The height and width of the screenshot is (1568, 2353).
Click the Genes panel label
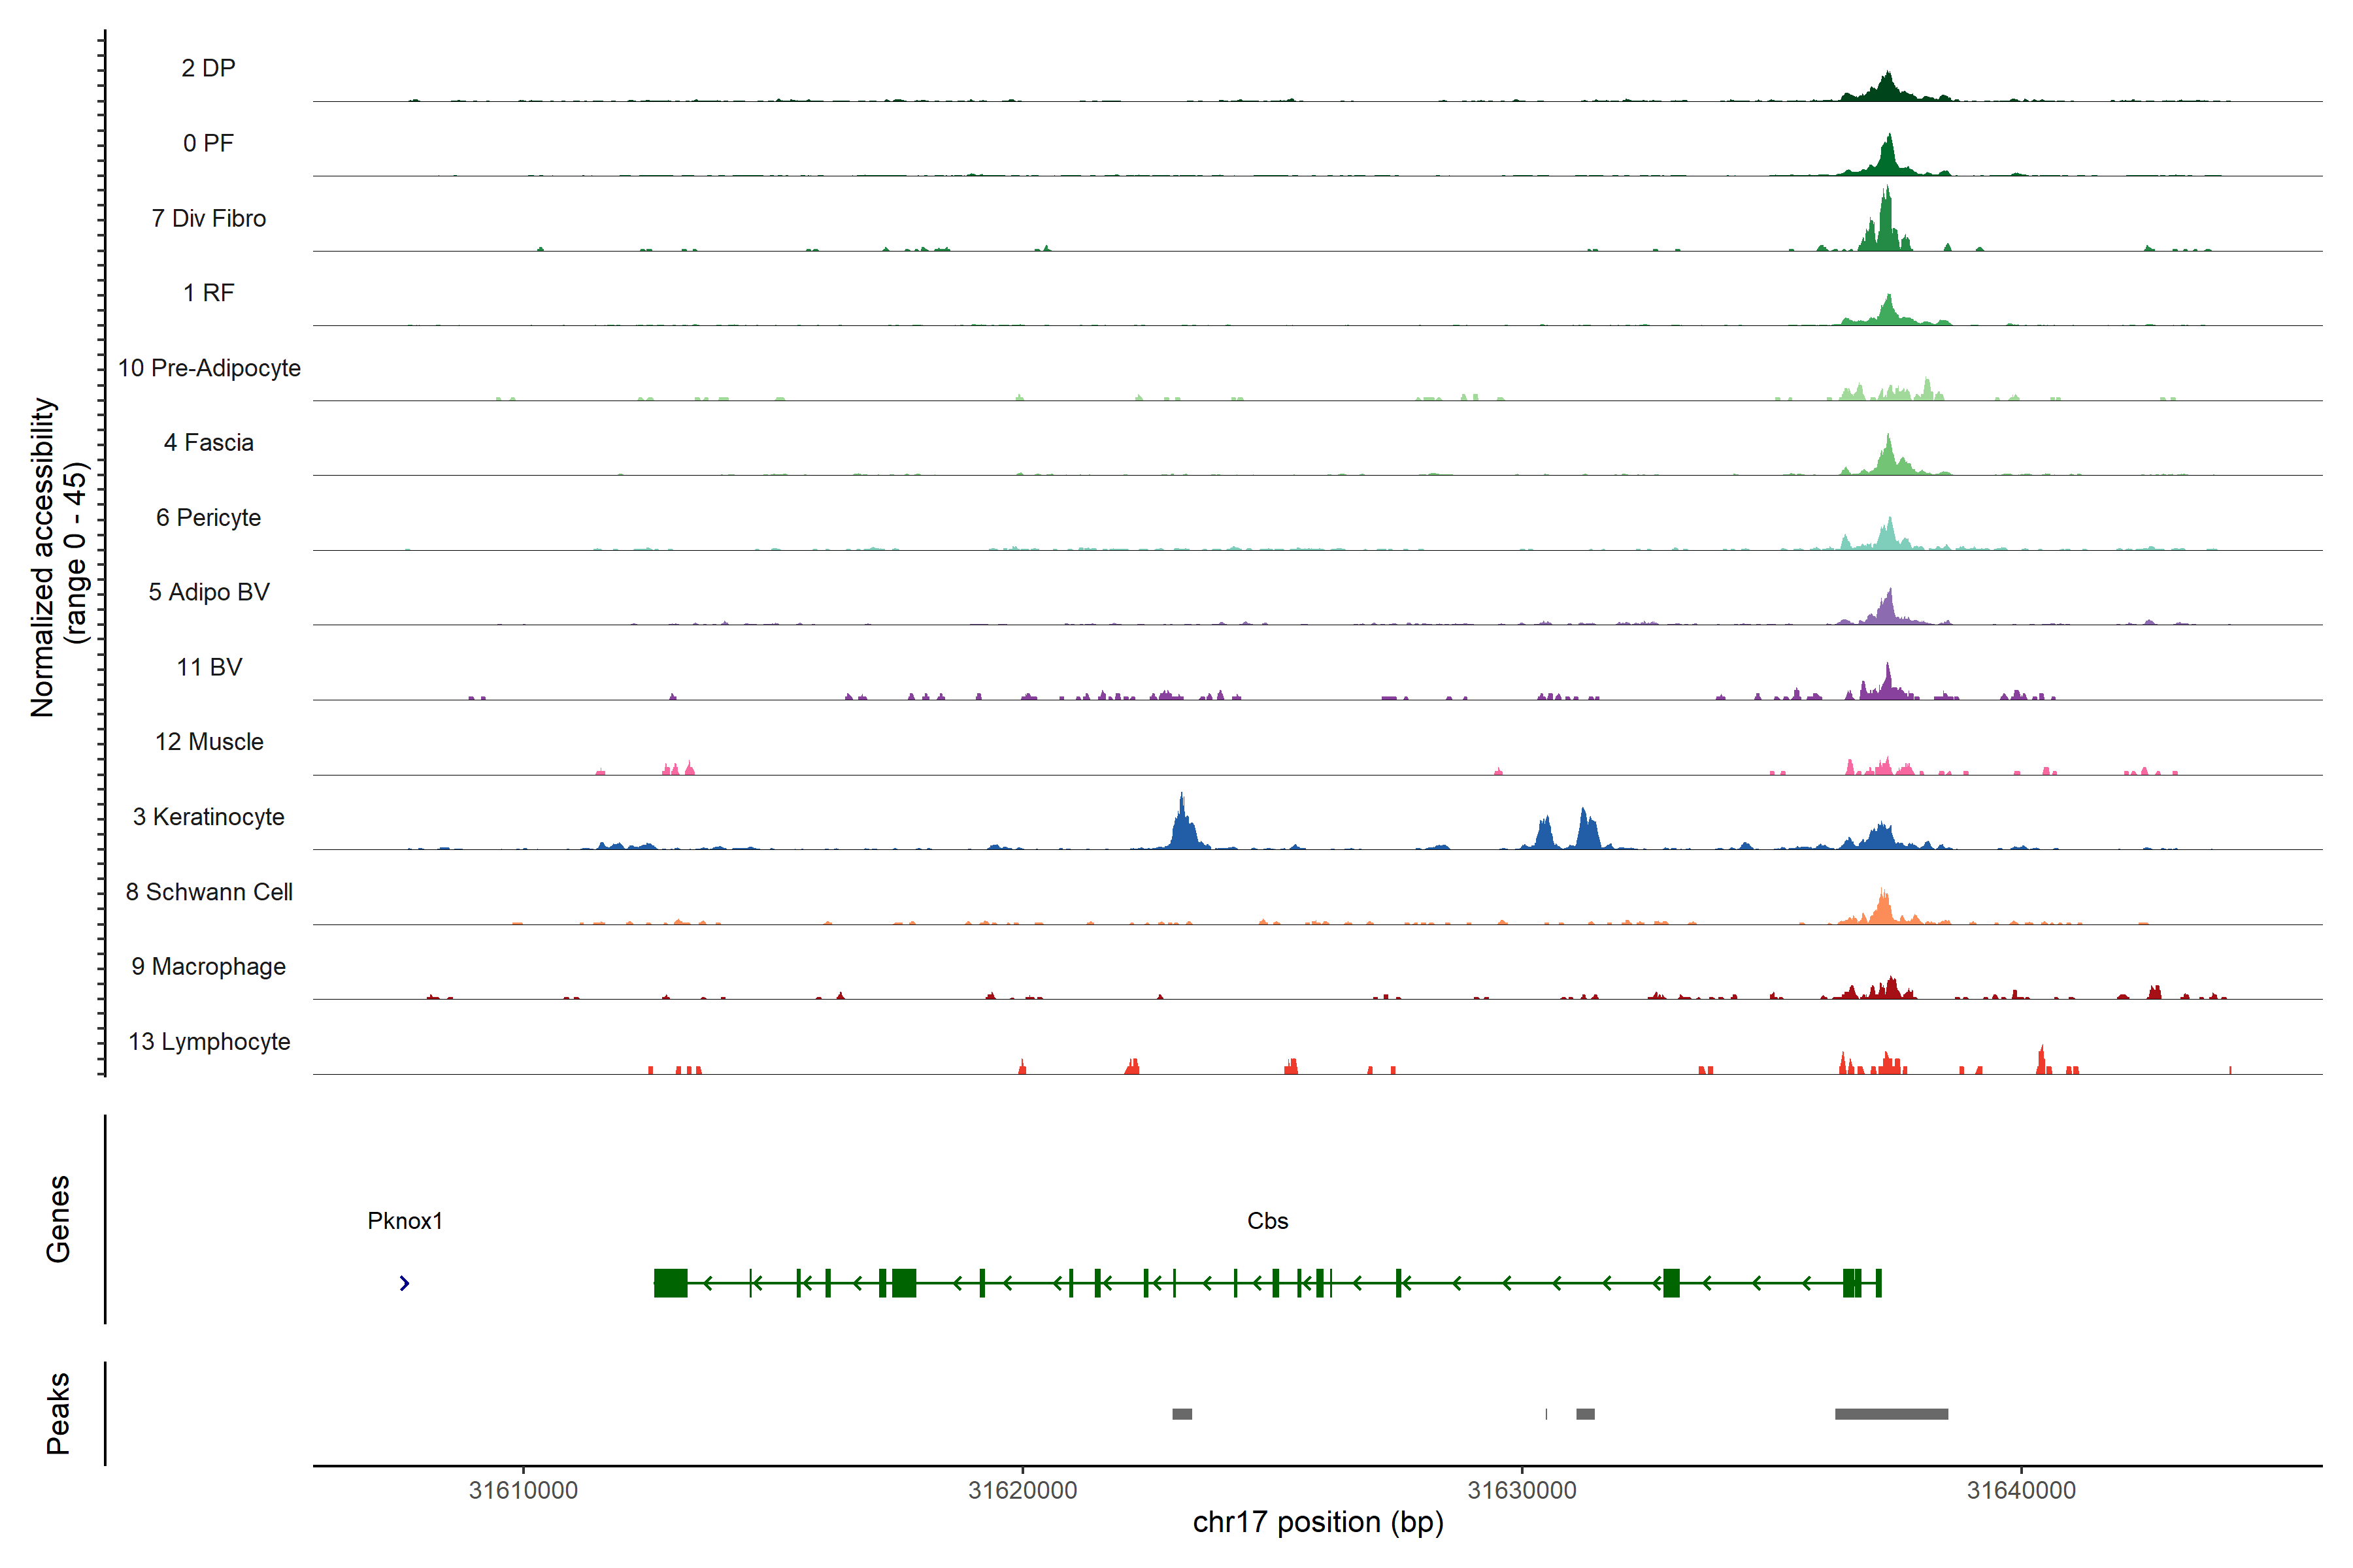point(58,1219)
